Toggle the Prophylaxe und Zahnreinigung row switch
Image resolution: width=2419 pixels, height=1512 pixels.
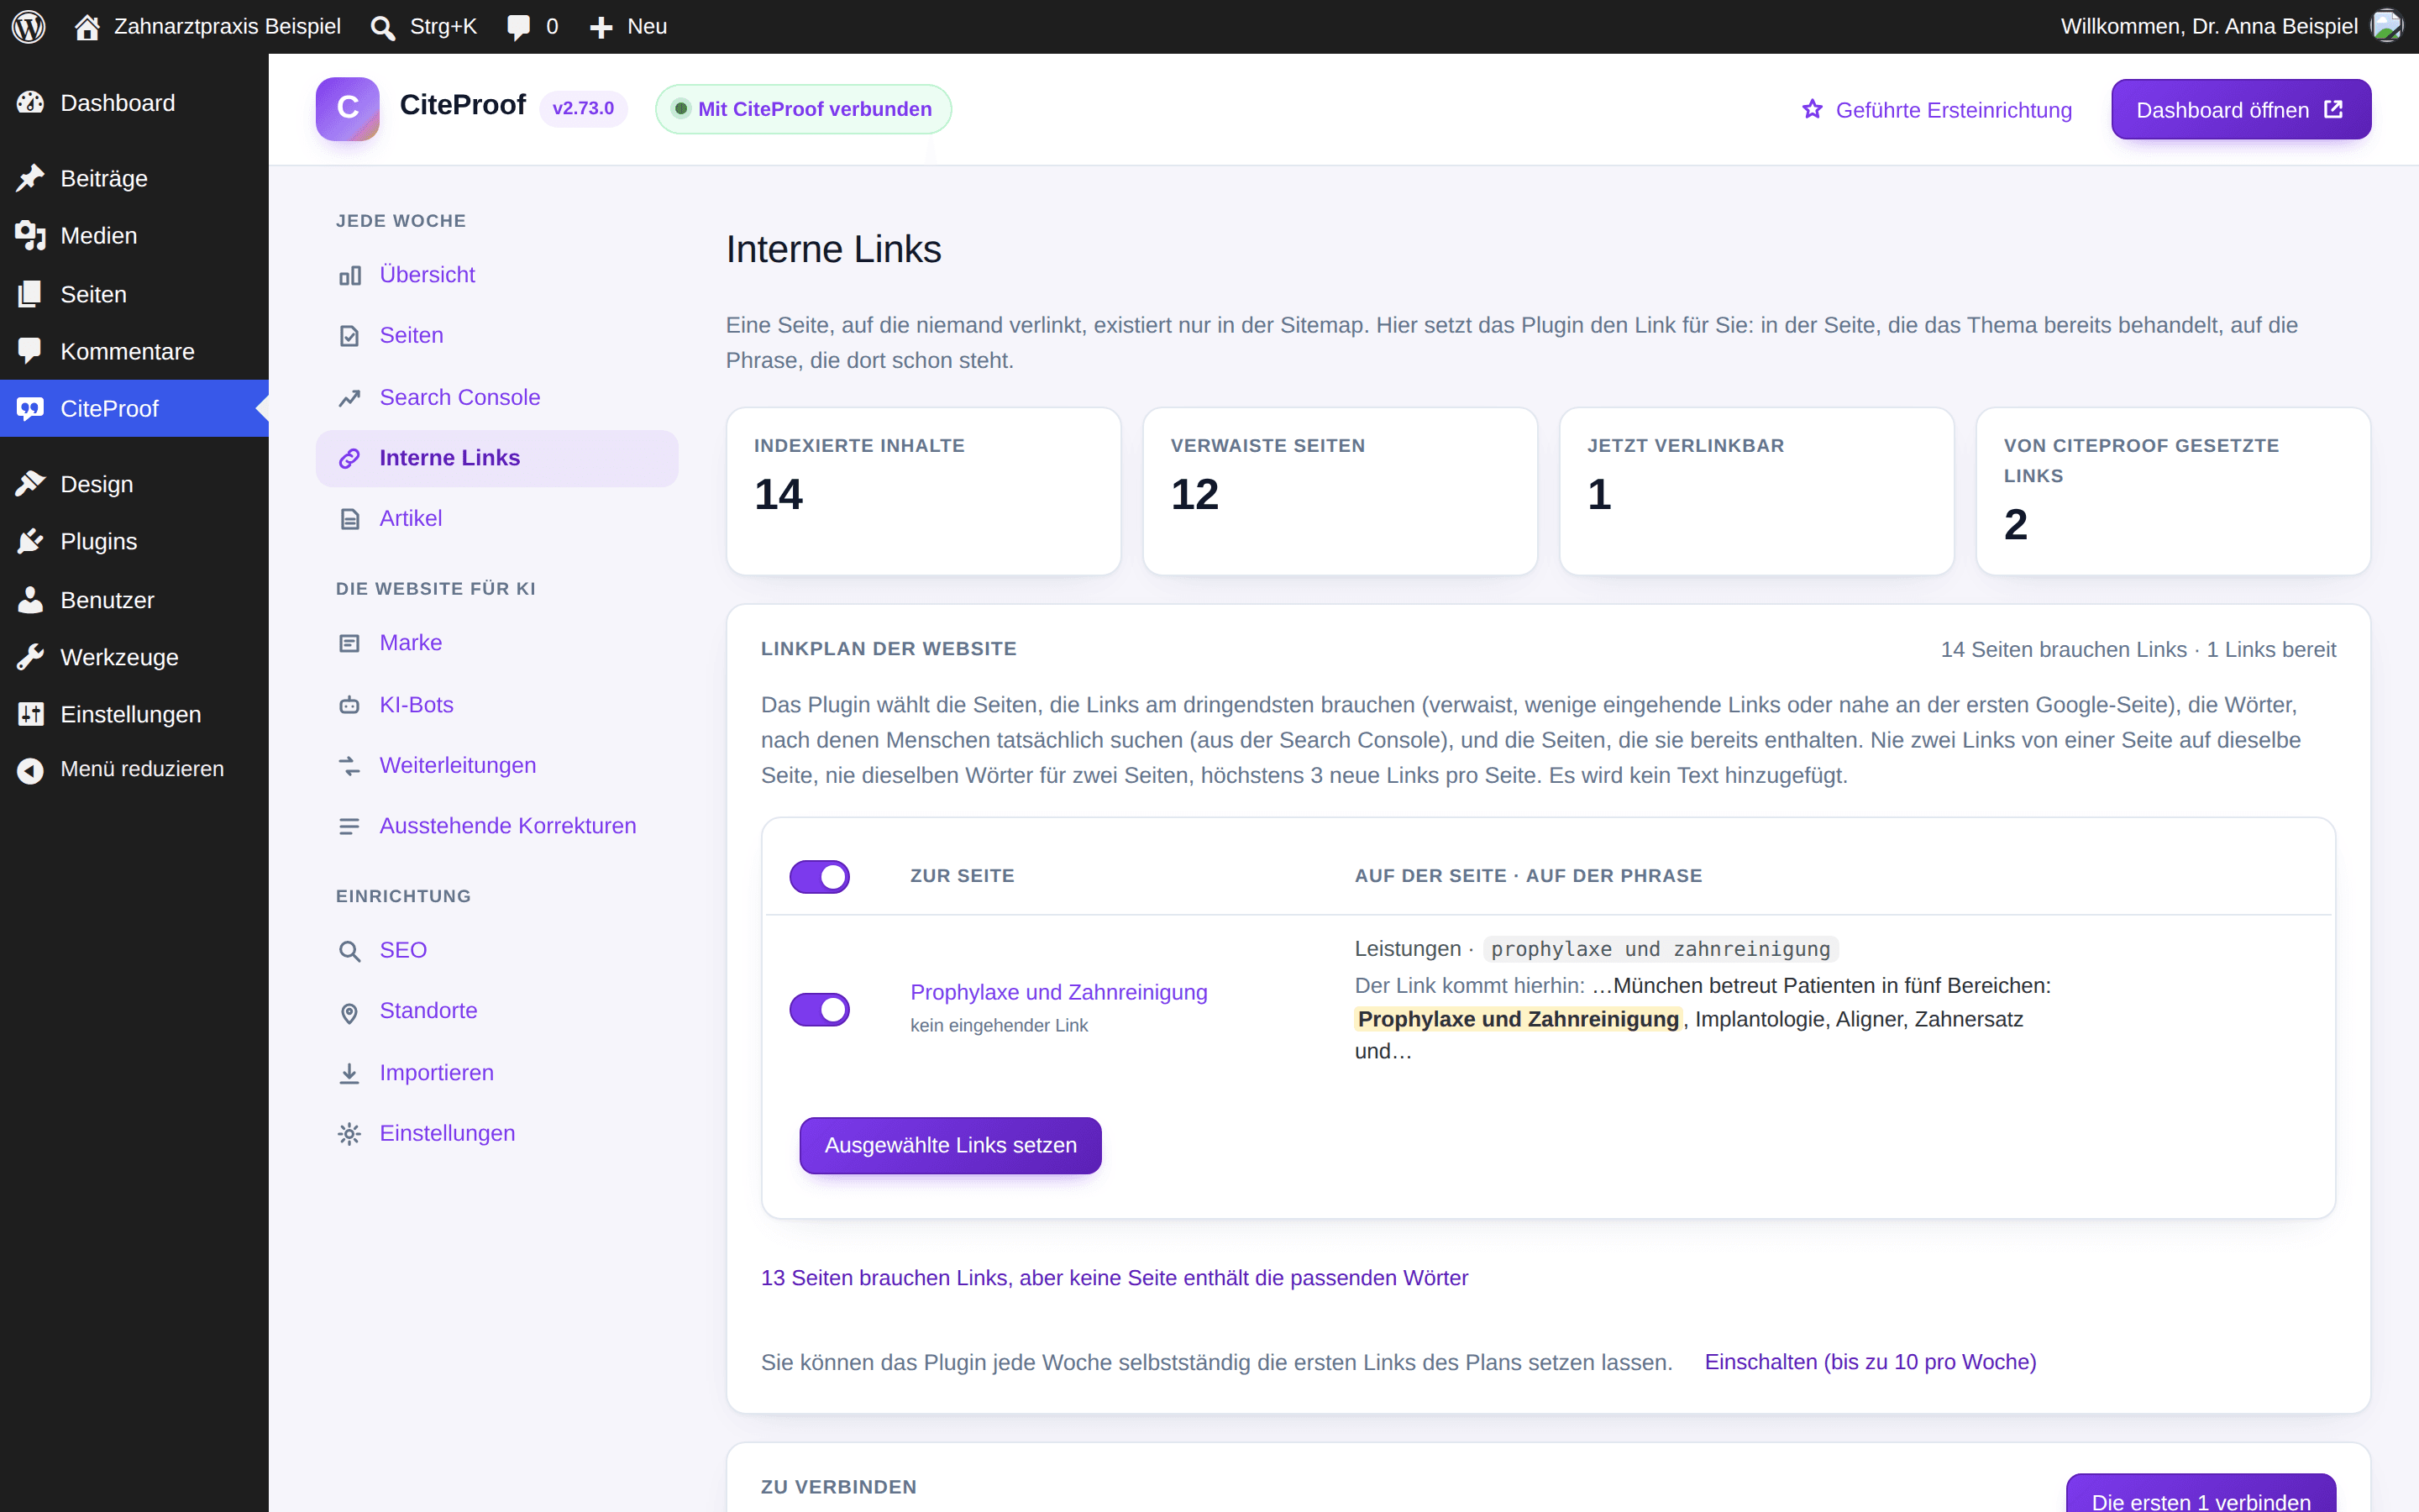pos(820,1009)
